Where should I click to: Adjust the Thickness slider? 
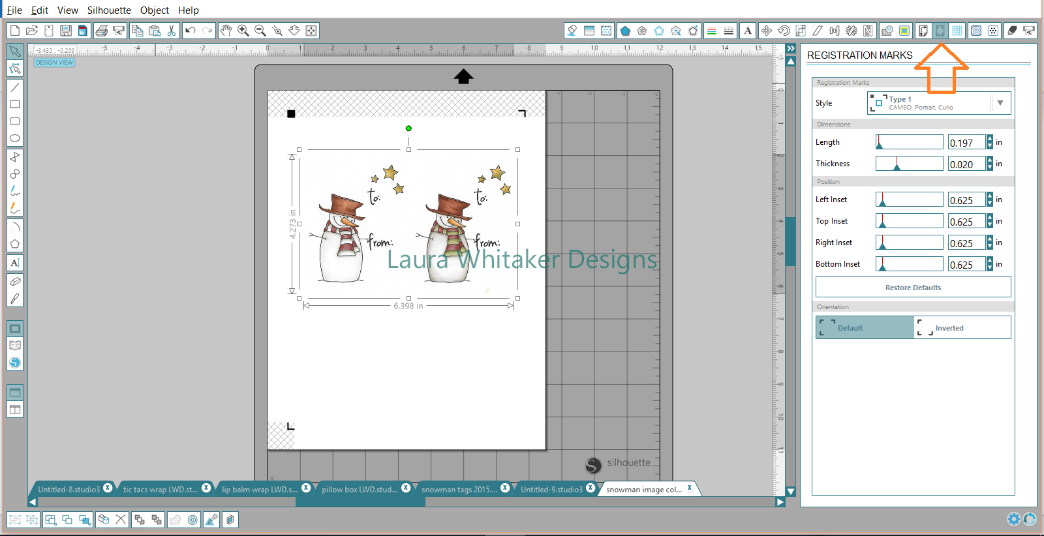(909, 164)
